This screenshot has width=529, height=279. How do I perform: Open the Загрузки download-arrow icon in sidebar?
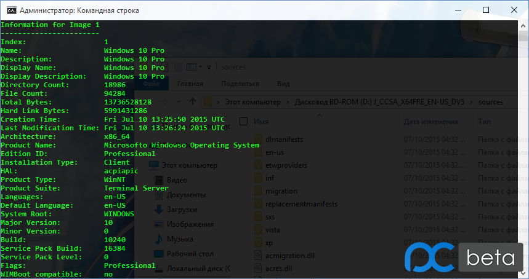point(158,210)
